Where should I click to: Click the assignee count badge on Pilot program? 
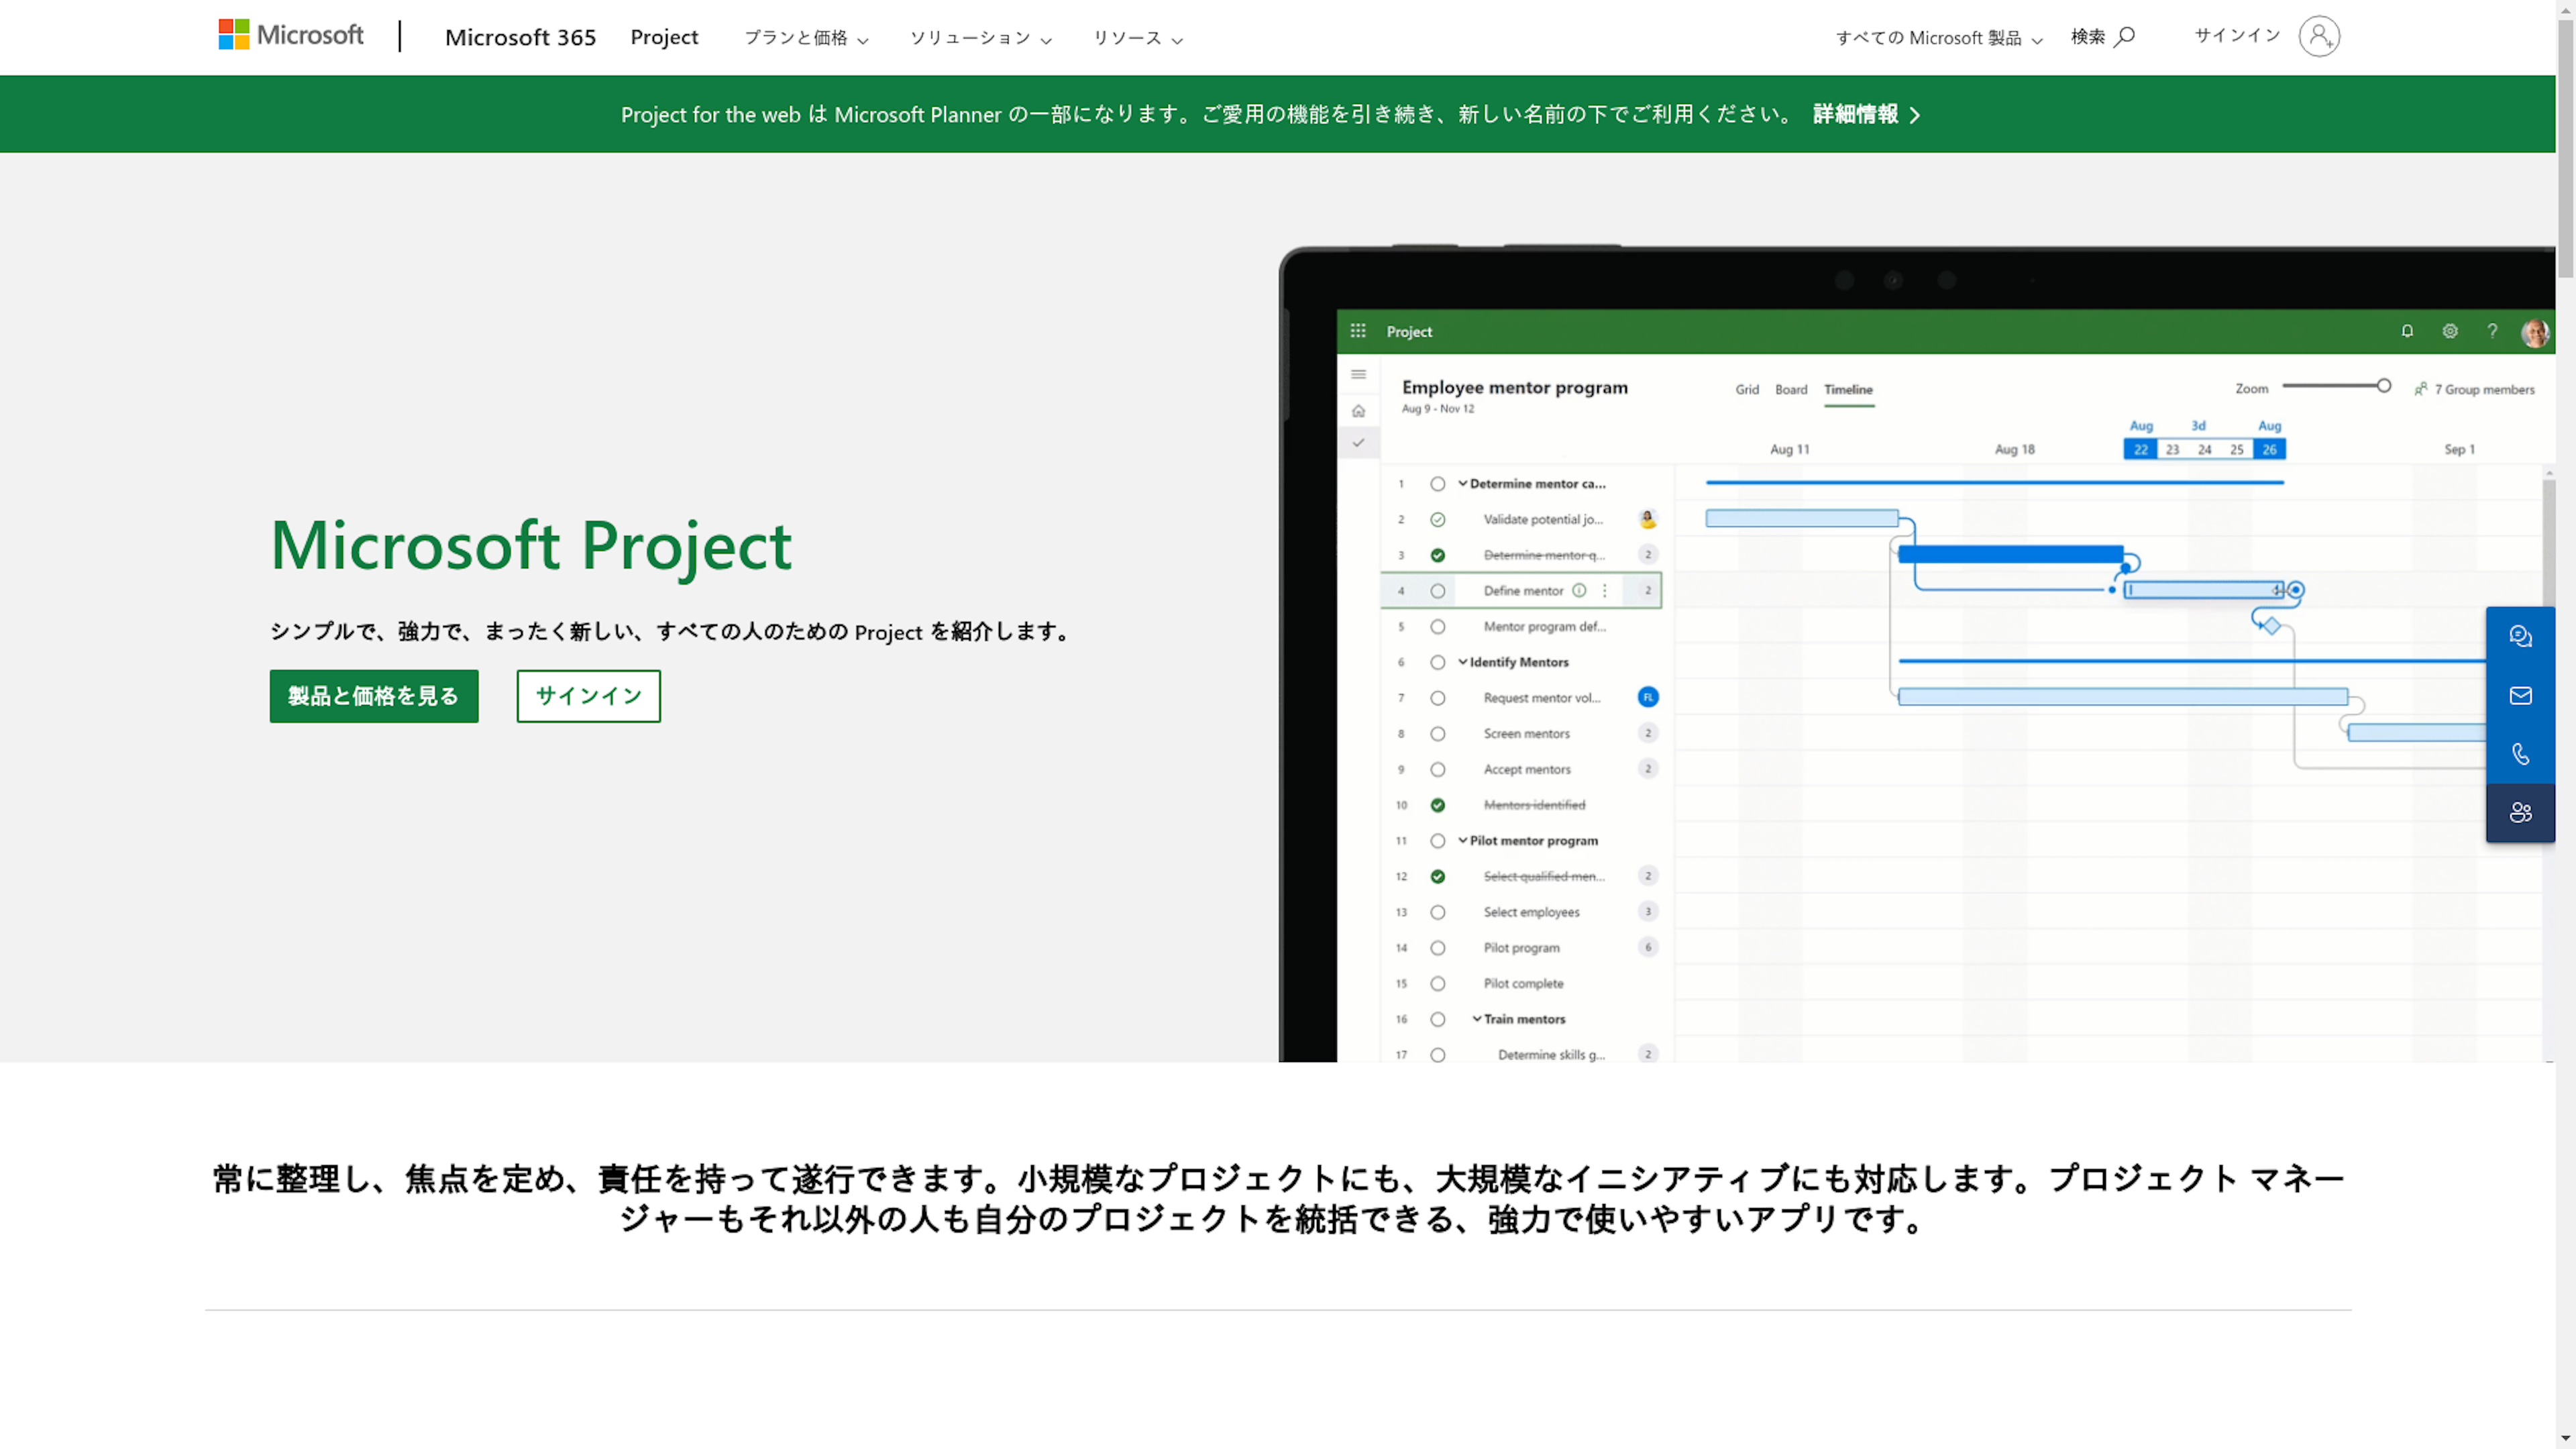point(1648,946)
